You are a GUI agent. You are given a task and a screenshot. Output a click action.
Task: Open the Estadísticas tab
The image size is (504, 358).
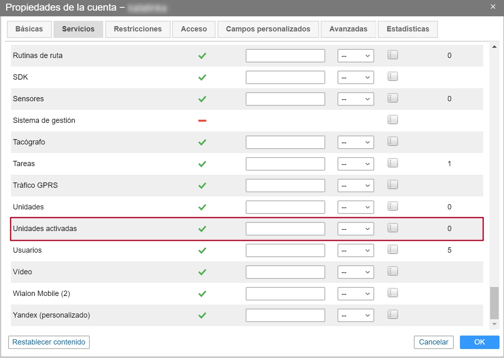(408, 29)
